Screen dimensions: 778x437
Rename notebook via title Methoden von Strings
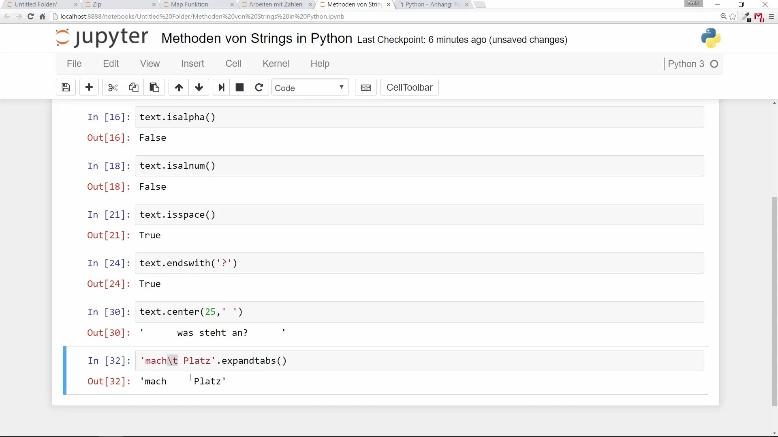[256, 38]
